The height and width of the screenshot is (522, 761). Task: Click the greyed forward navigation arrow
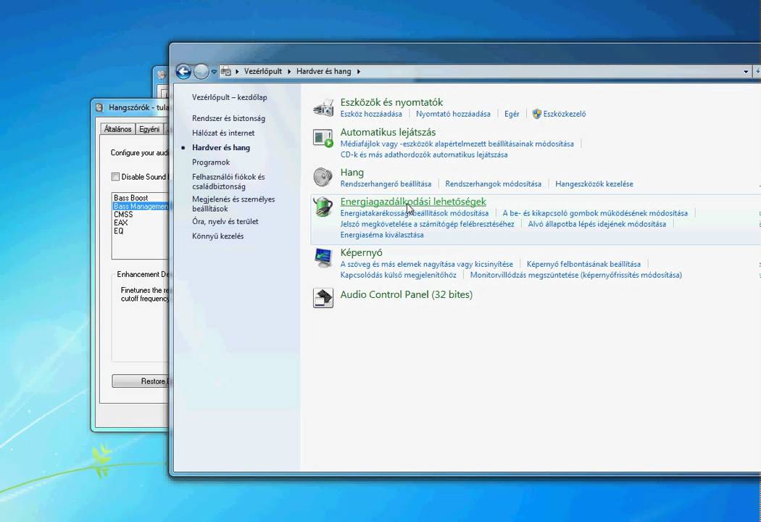(201, 72)
